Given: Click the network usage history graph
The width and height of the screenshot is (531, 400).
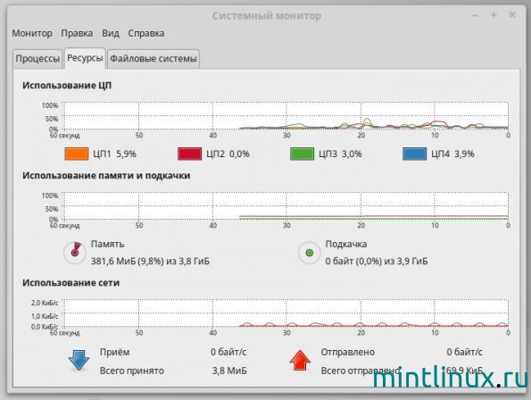Looking at the screenshot, I should 286,313.
